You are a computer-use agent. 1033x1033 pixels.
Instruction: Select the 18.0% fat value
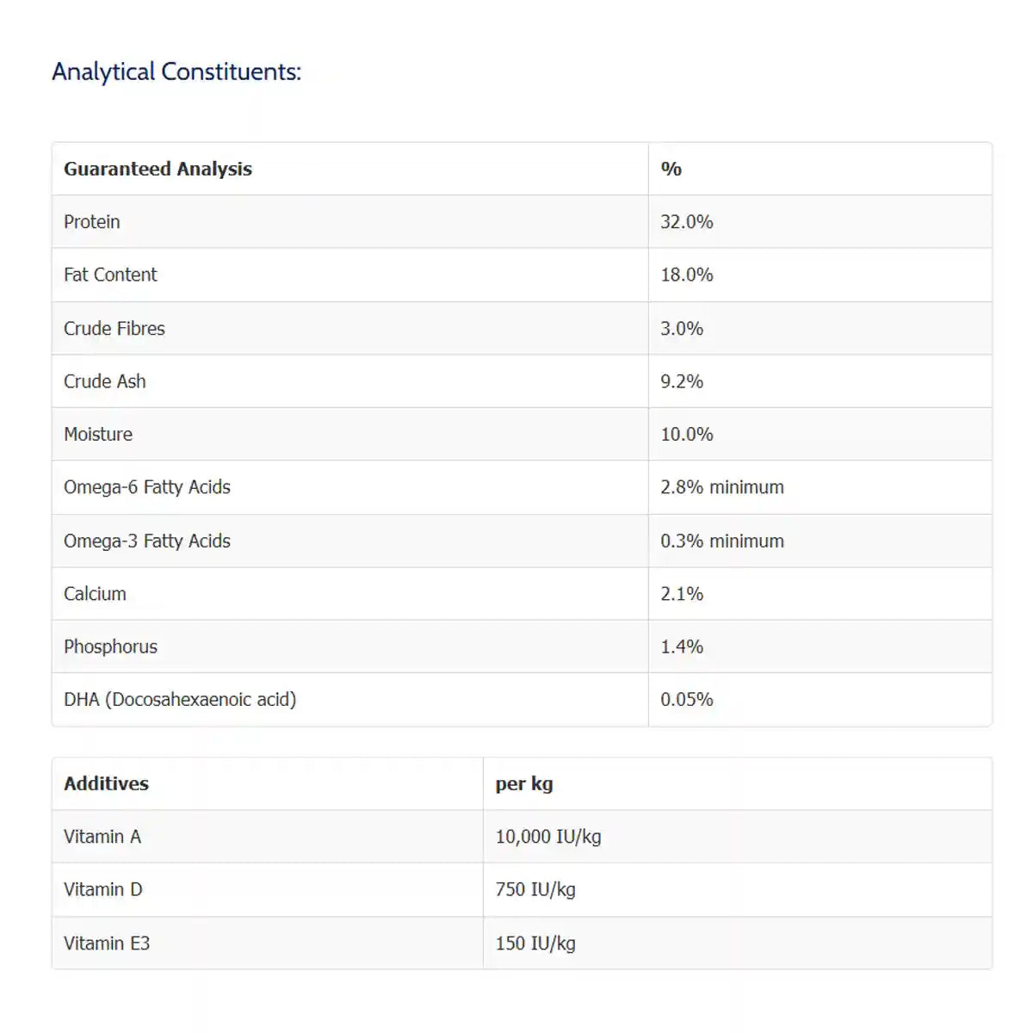tap(686, 275)
